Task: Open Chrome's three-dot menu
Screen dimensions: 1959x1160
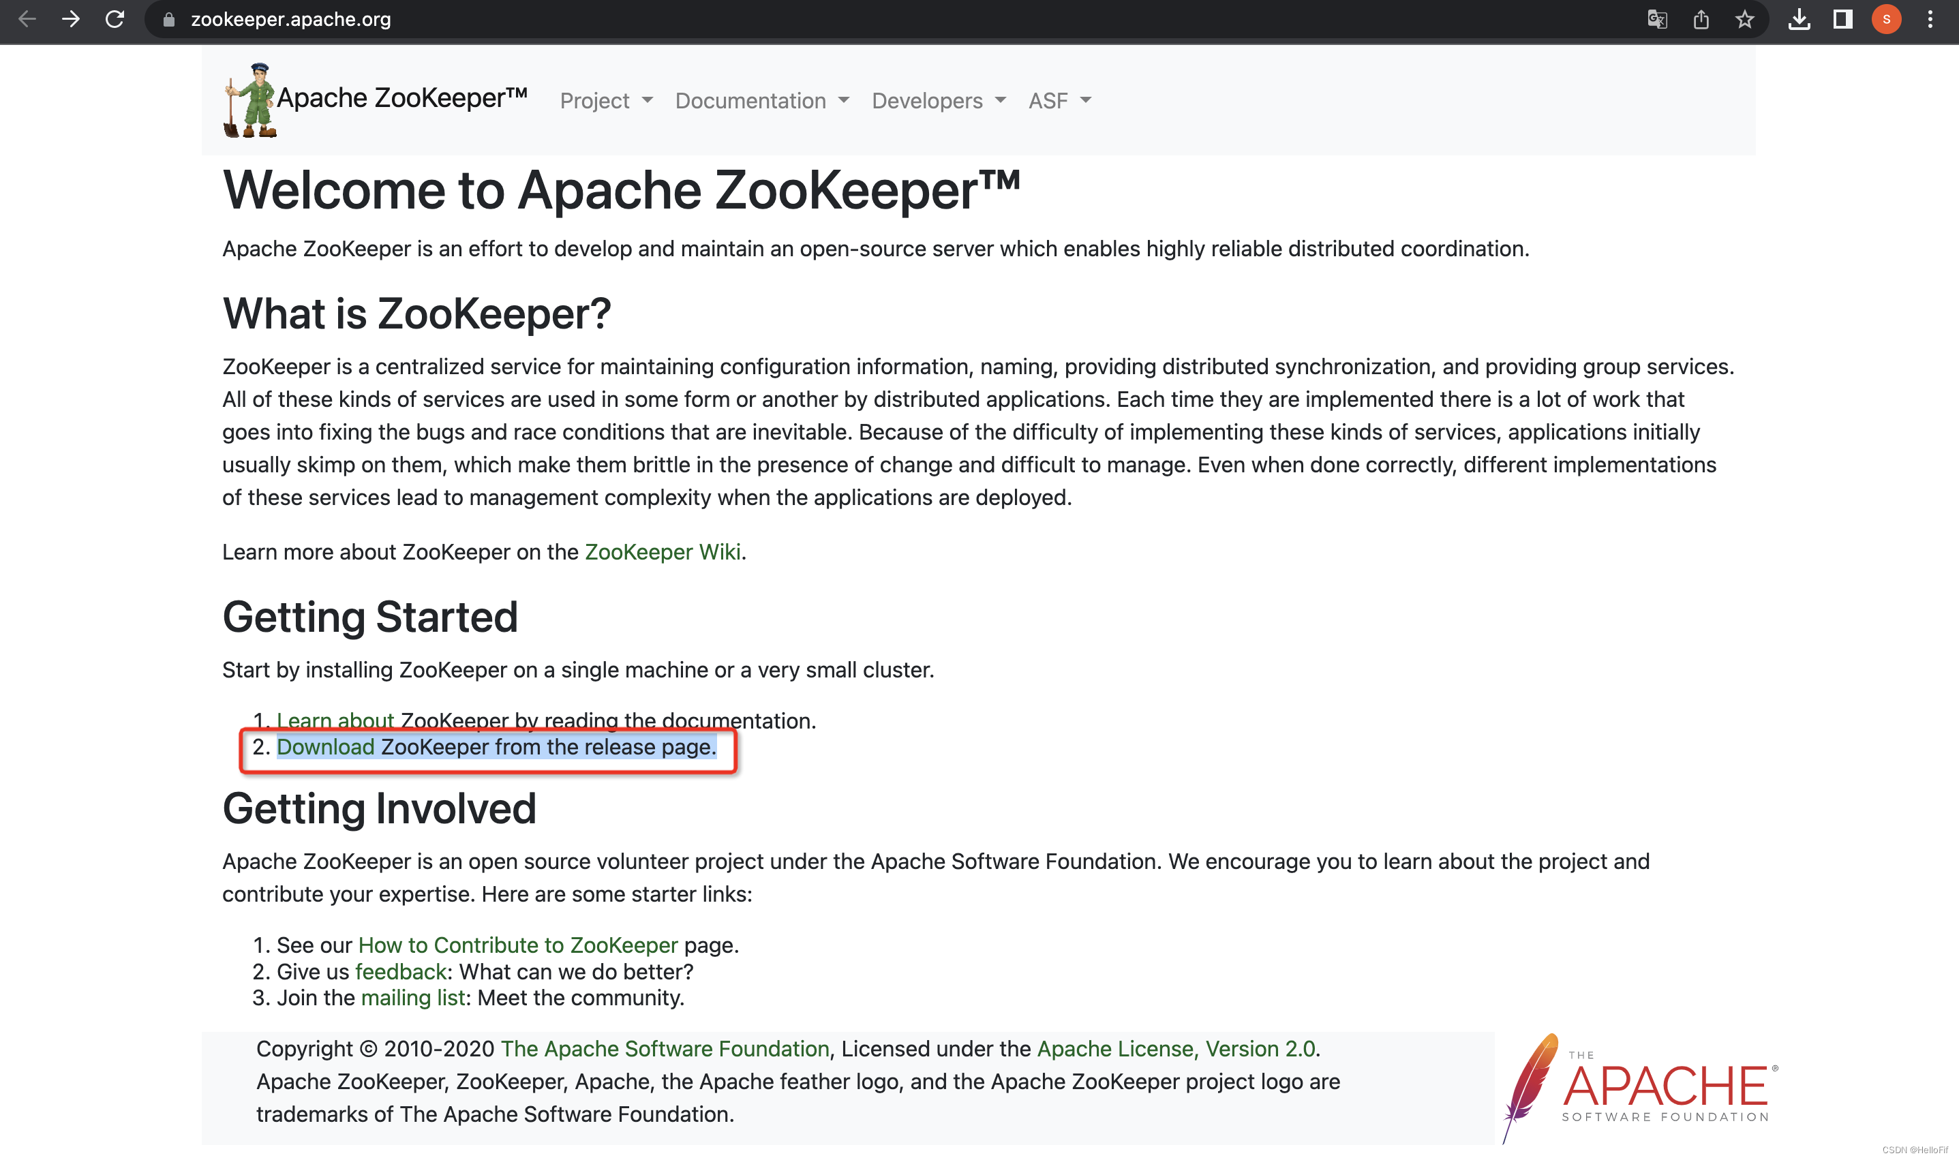Action: pos(1929,20)
